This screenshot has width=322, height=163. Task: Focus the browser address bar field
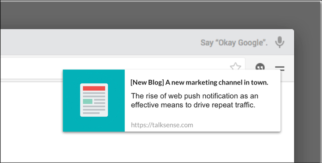point(123,68)
